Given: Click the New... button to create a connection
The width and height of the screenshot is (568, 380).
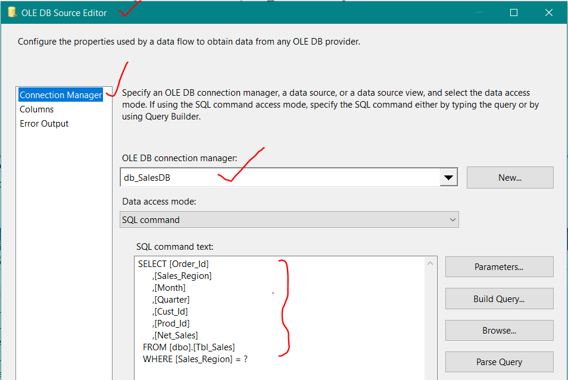Looking at the screenshot, I should click(510, 177).
